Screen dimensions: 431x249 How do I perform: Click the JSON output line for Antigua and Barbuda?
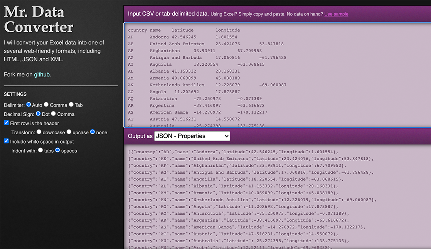tap(251, 173)
